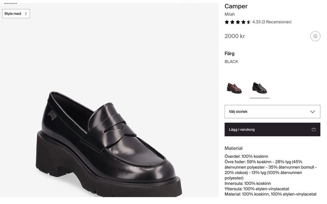The width and height of the screenshot is (327, 204).
Task: Click the first rating star
Action: [x=227, y=22]
